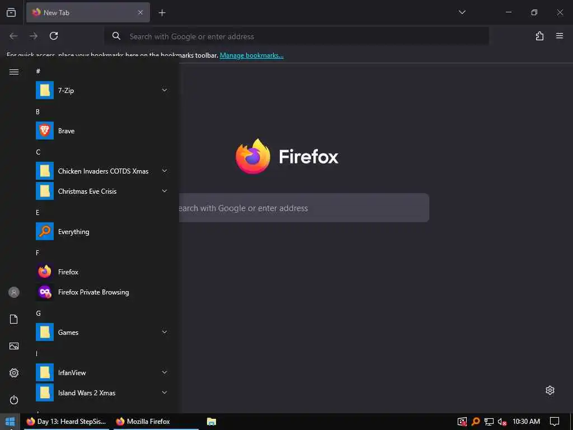This screenshot has width=573, height=430.
Task: Open the list all tabs chevron
Action: [462, 12]
